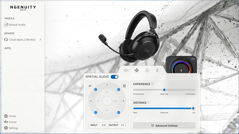This screenshot has height=134, width=239.
Task: Toggle the front left speaker
Action: (x=96, y=89)
